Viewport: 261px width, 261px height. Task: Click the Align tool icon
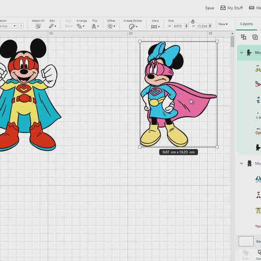(67, 26)
